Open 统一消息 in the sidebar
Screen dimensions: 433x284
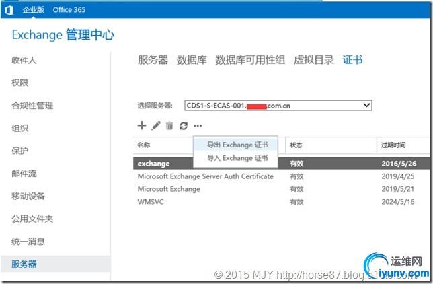click(x=28, y=242)
